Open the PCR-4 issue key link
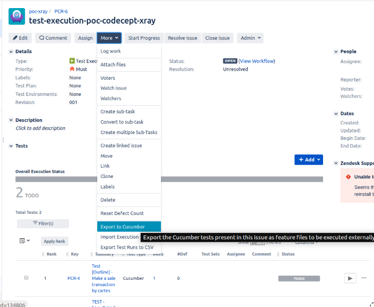Image resolution: width=374 pixels, height=307 pixels. point(74,278)
